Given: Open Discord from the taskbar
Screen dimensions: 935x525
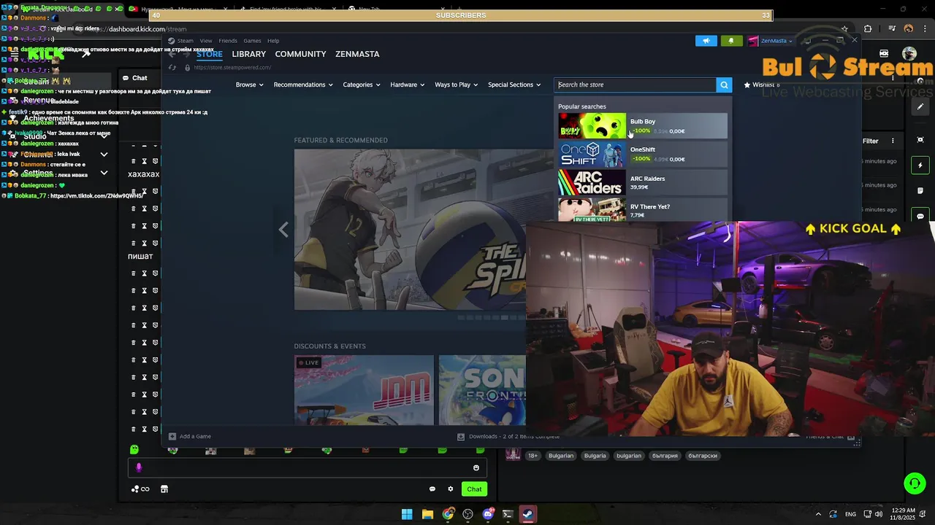Looking at the screenshot, I should [x=488, y=514].
